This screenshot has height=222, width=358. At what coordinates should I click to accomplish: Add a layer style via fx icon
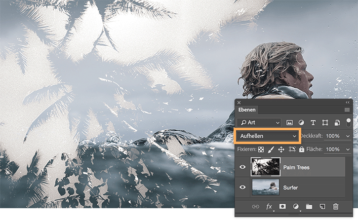click(x=269, y=207)
